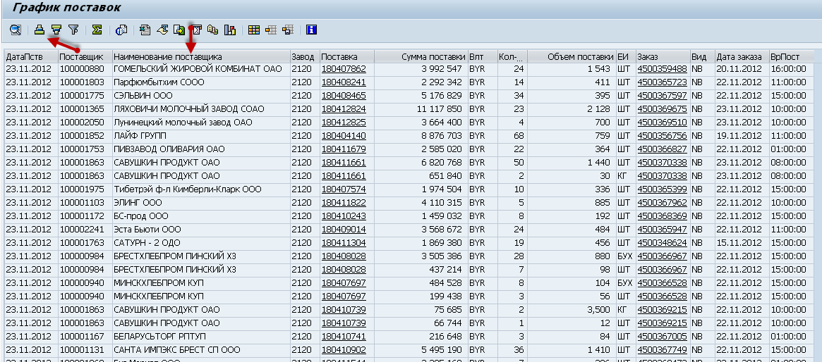Select the Тибетрэй ф-л Кимберли-Кларк ООО cell

tap(201, 189)
